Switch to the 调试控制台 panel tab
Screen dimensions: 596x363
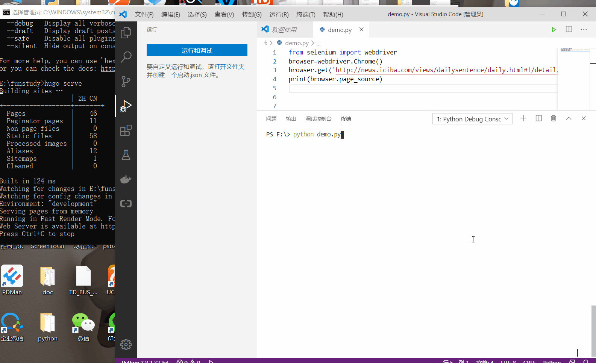[x=318, y=119]
